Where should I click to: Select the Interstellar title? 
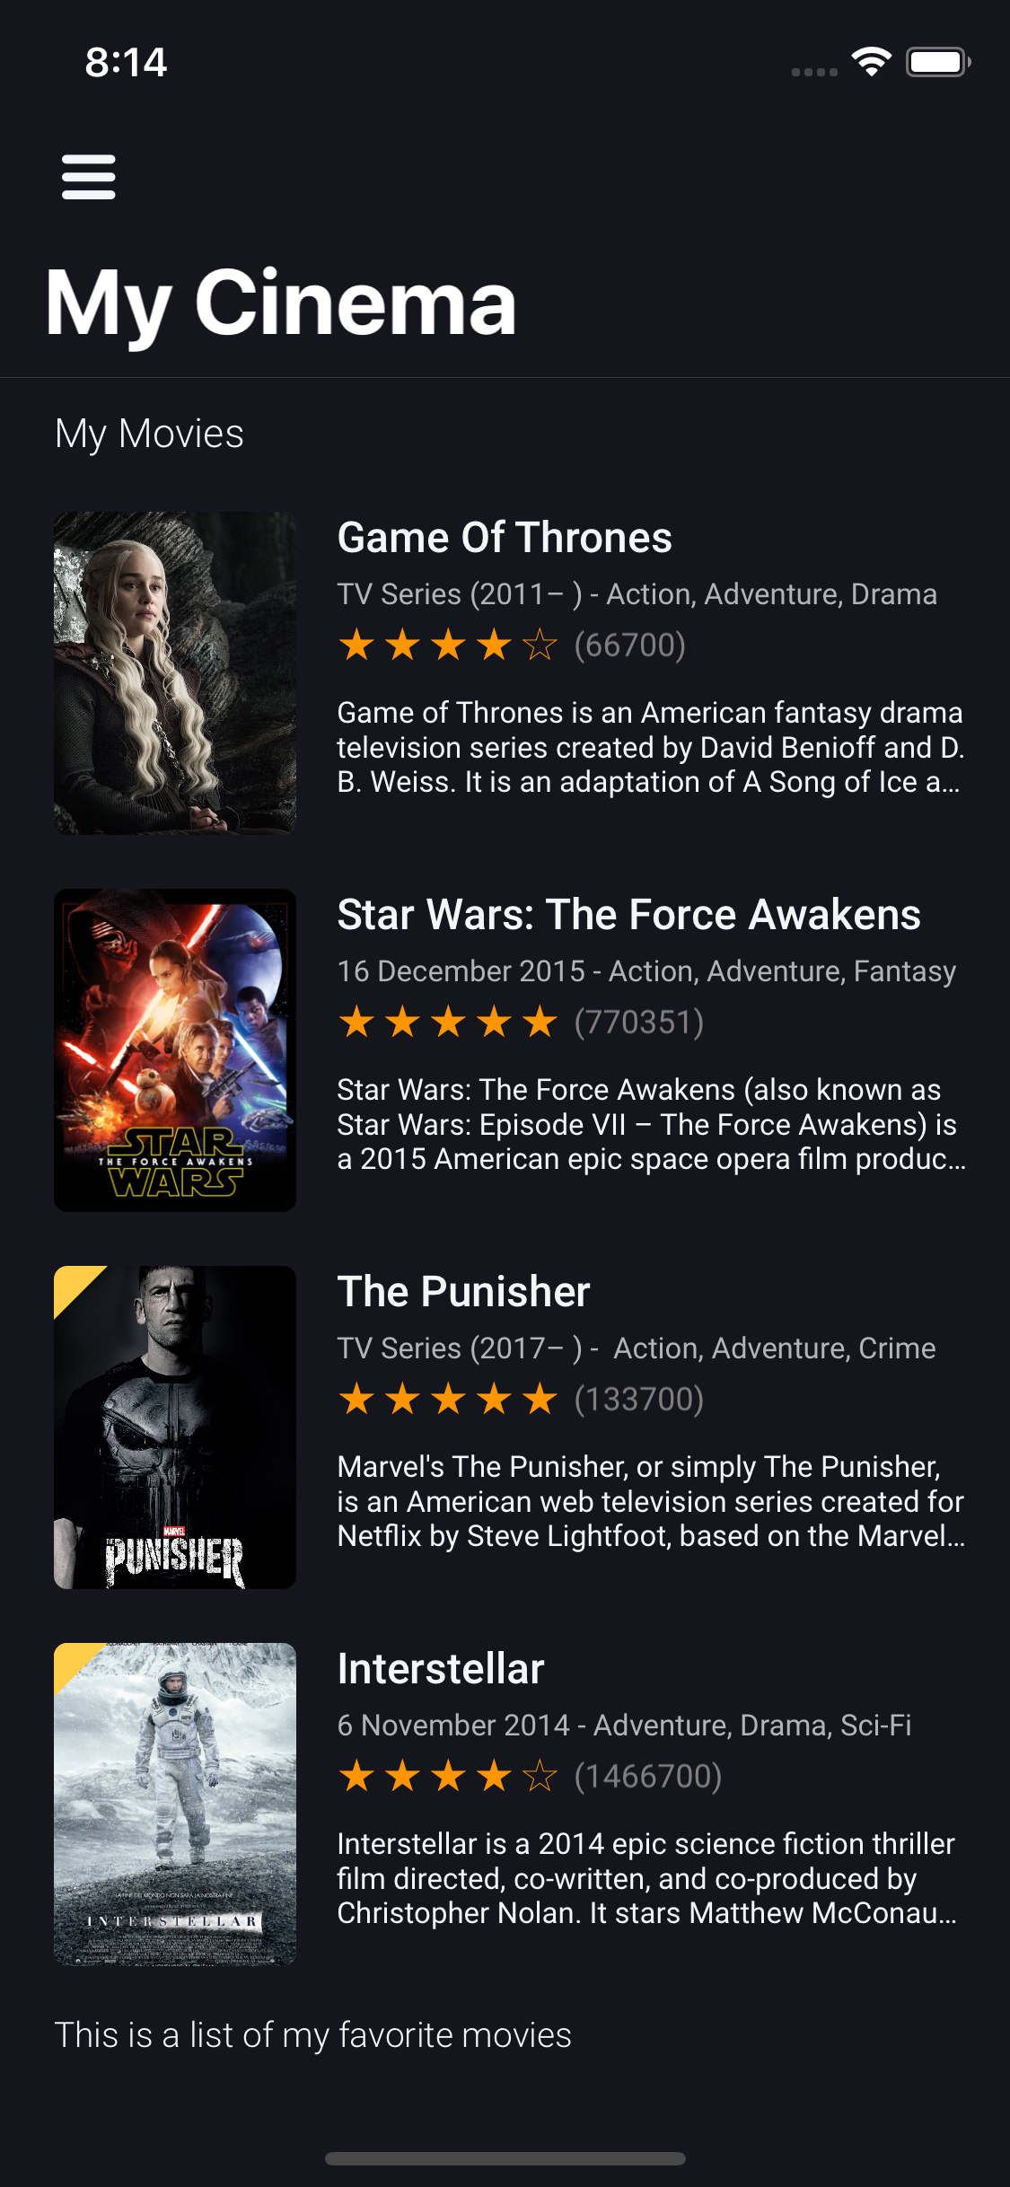[x=441, y=1669]
